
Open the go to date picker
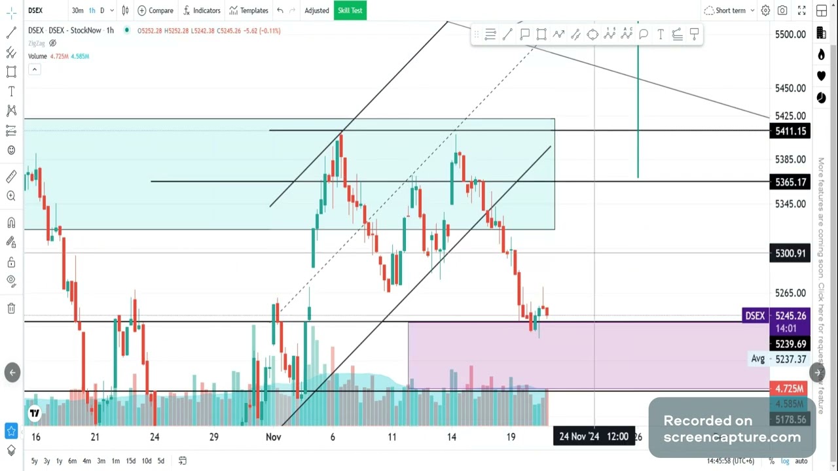click(183, 461)
